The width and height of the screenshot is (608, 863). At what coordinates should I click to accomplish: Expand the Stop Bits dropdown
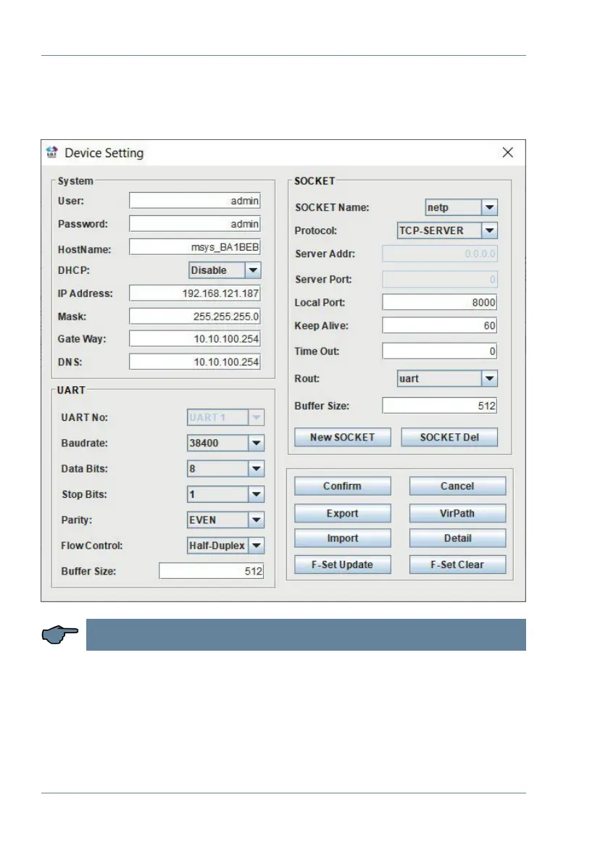(256, 494)
